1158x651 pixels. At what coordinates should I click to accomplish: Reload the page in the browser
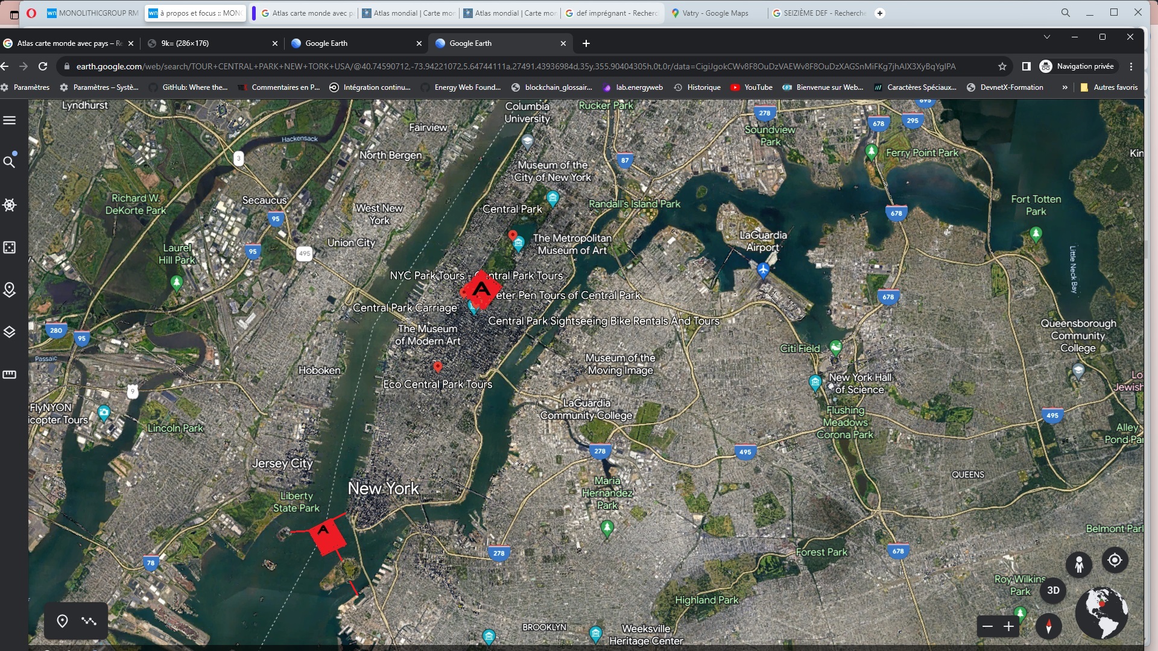pyautogui.click(x=43, y=66)
